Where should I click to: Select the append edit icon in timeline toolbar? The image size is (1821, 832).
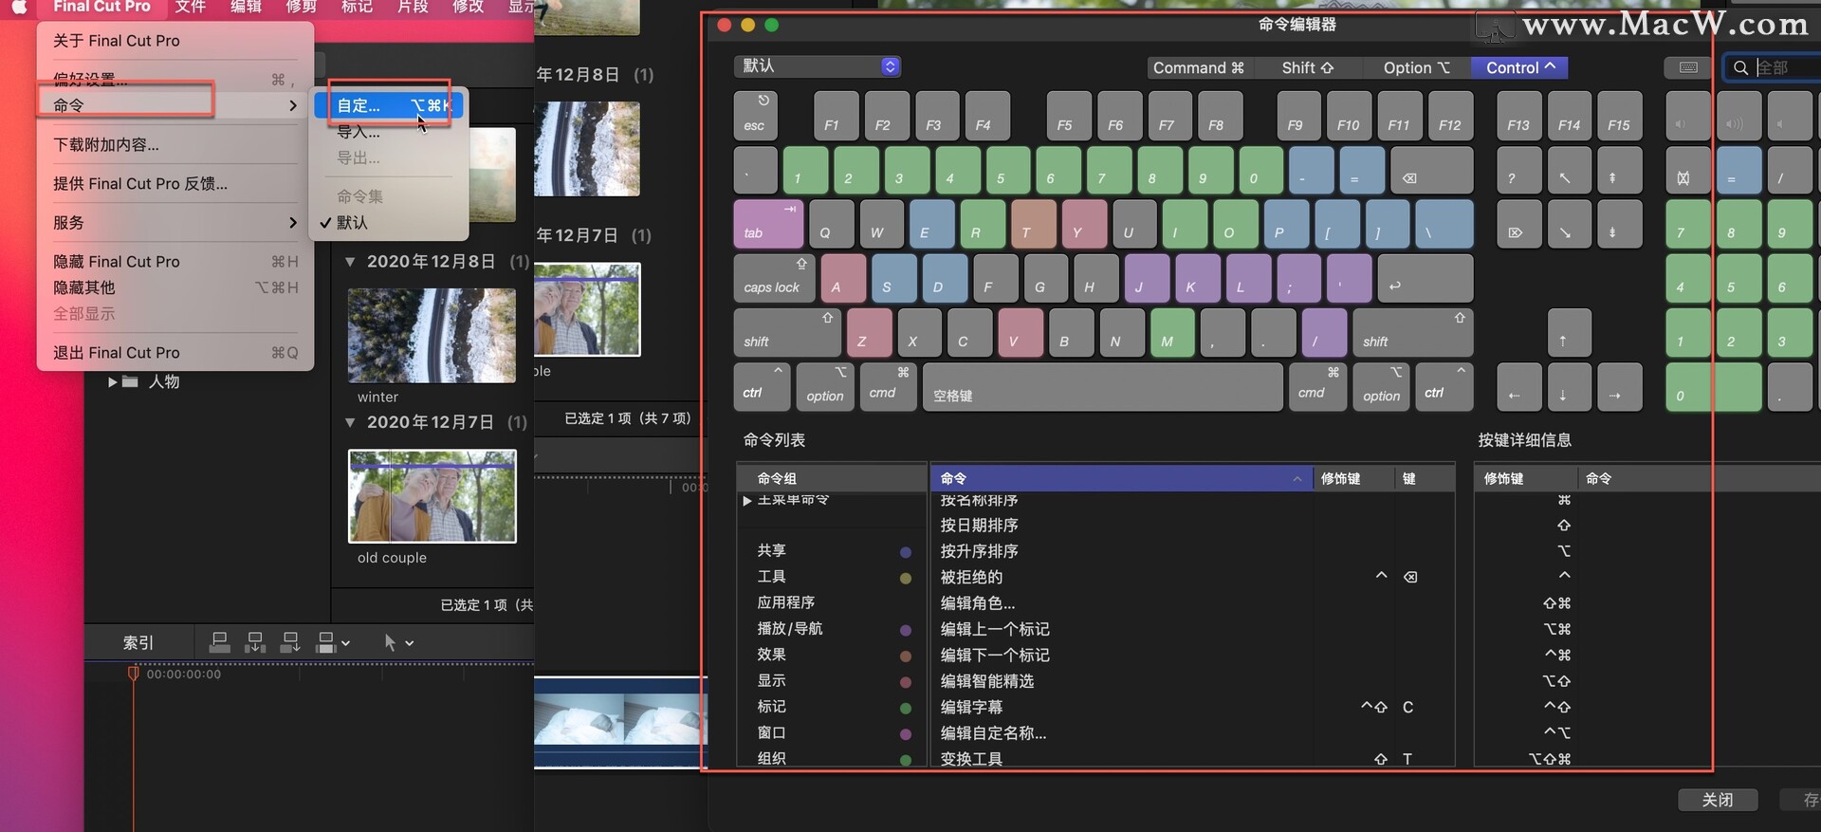click(290, 642)
